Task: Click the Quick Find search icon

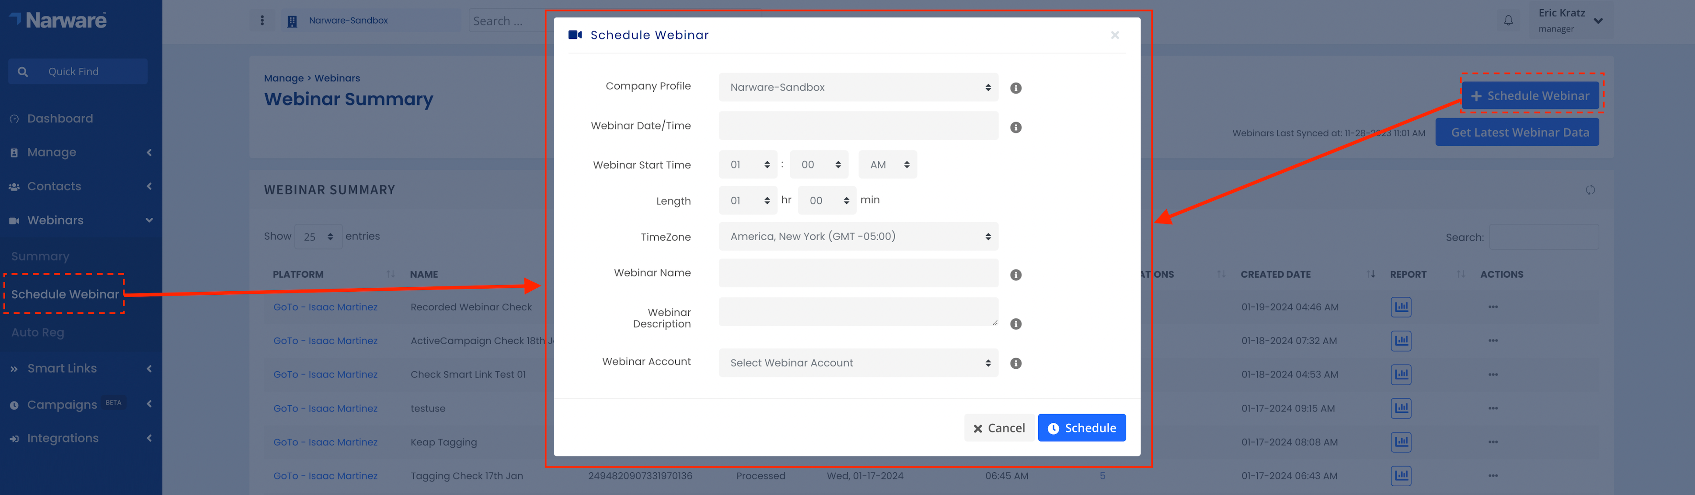Action: point(23,72)
